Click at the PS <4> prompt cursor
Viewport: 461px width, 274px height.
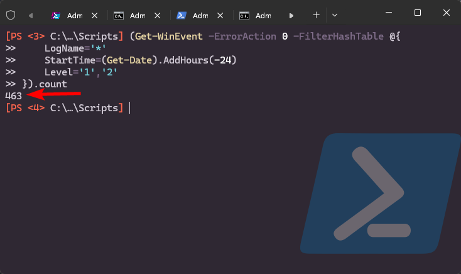pos(129,108)
